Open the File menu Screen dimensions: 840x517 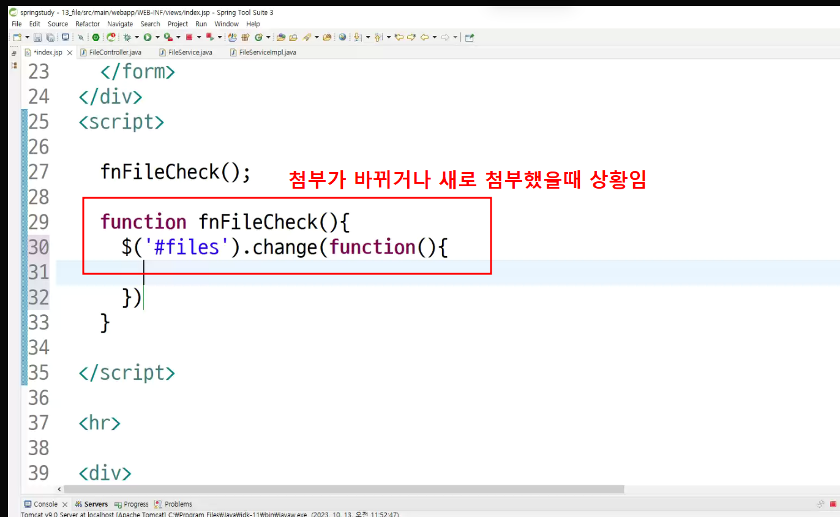point(17,24)
